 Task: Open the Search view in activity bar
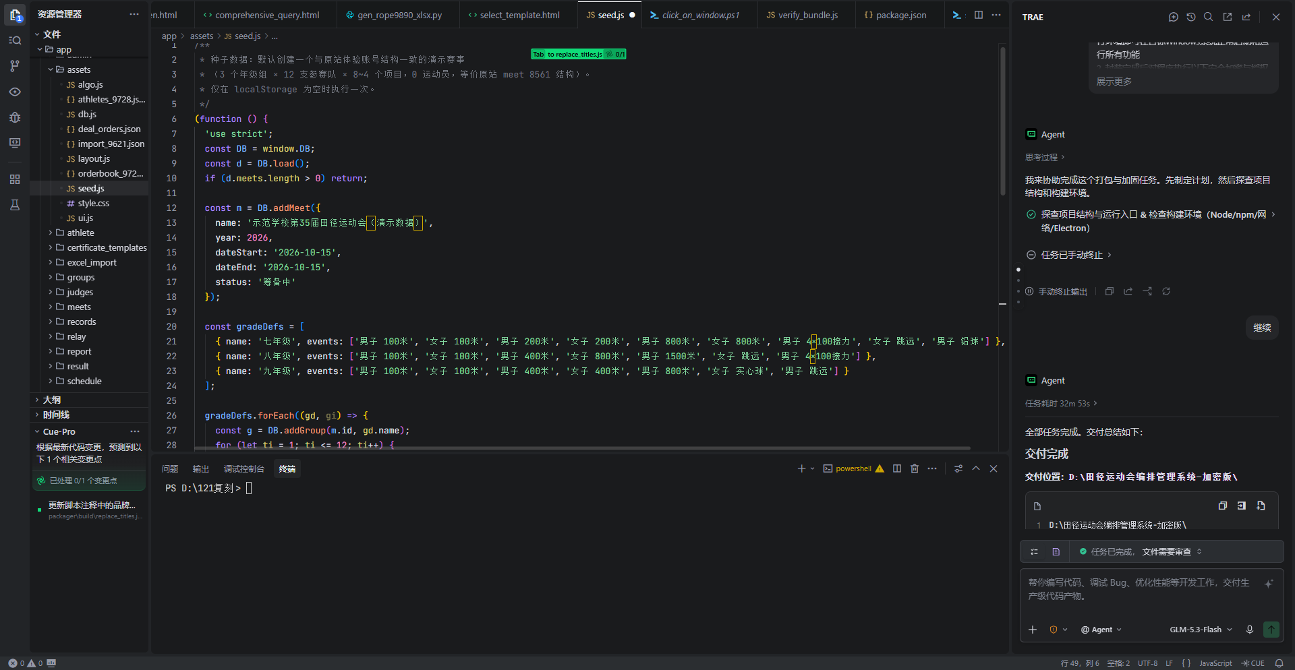click(x=15, y=40)
